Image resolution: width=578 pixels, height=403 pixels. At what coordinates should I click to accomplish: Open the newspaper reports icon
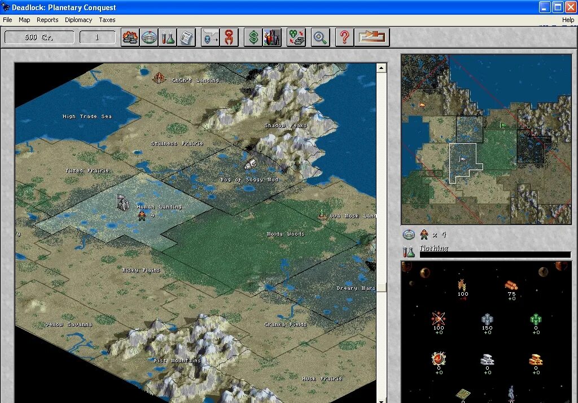(186, 37)
